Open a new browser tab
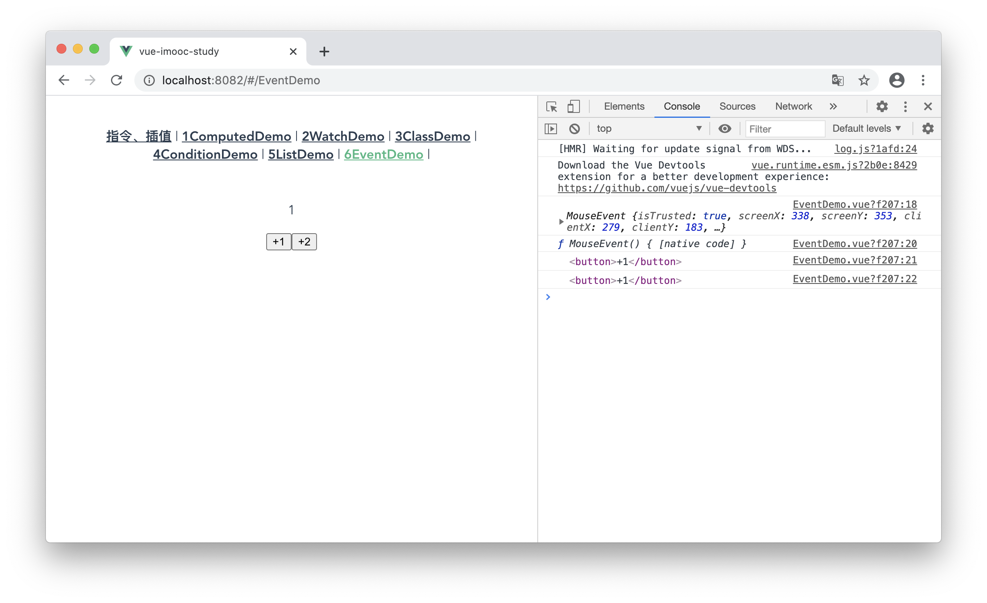Image resolution: width=987 pixels, height=603 pixels. (x=324, y=52)
